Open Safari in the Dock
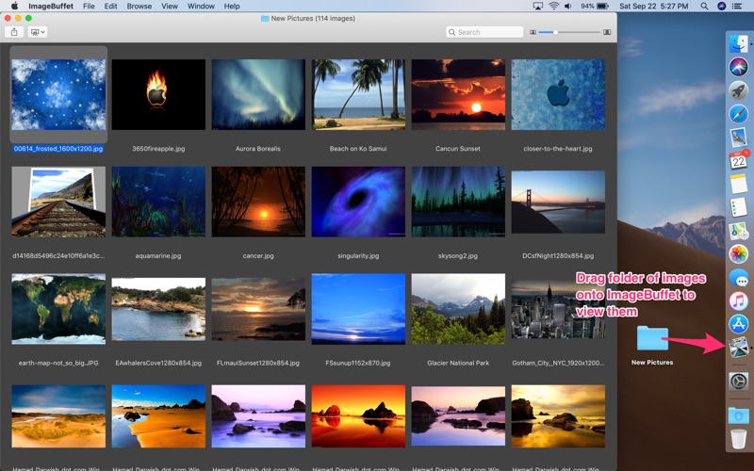 (739, 114)
